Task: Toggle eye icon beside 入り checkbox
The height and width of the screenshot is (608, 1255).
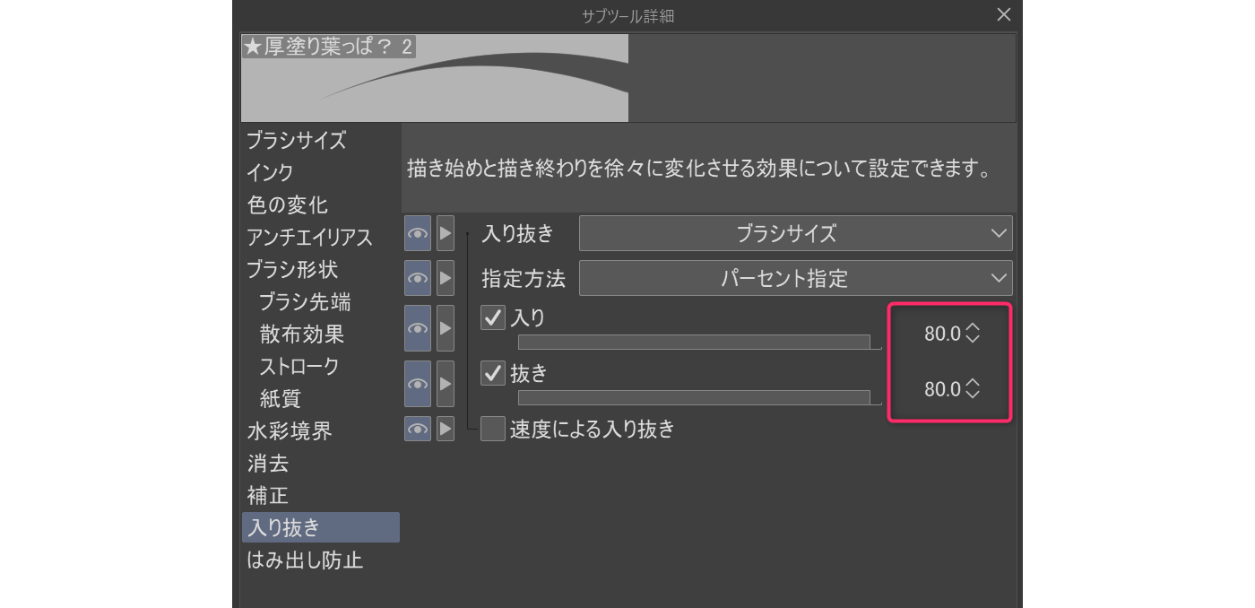Action: click(418, 328)
